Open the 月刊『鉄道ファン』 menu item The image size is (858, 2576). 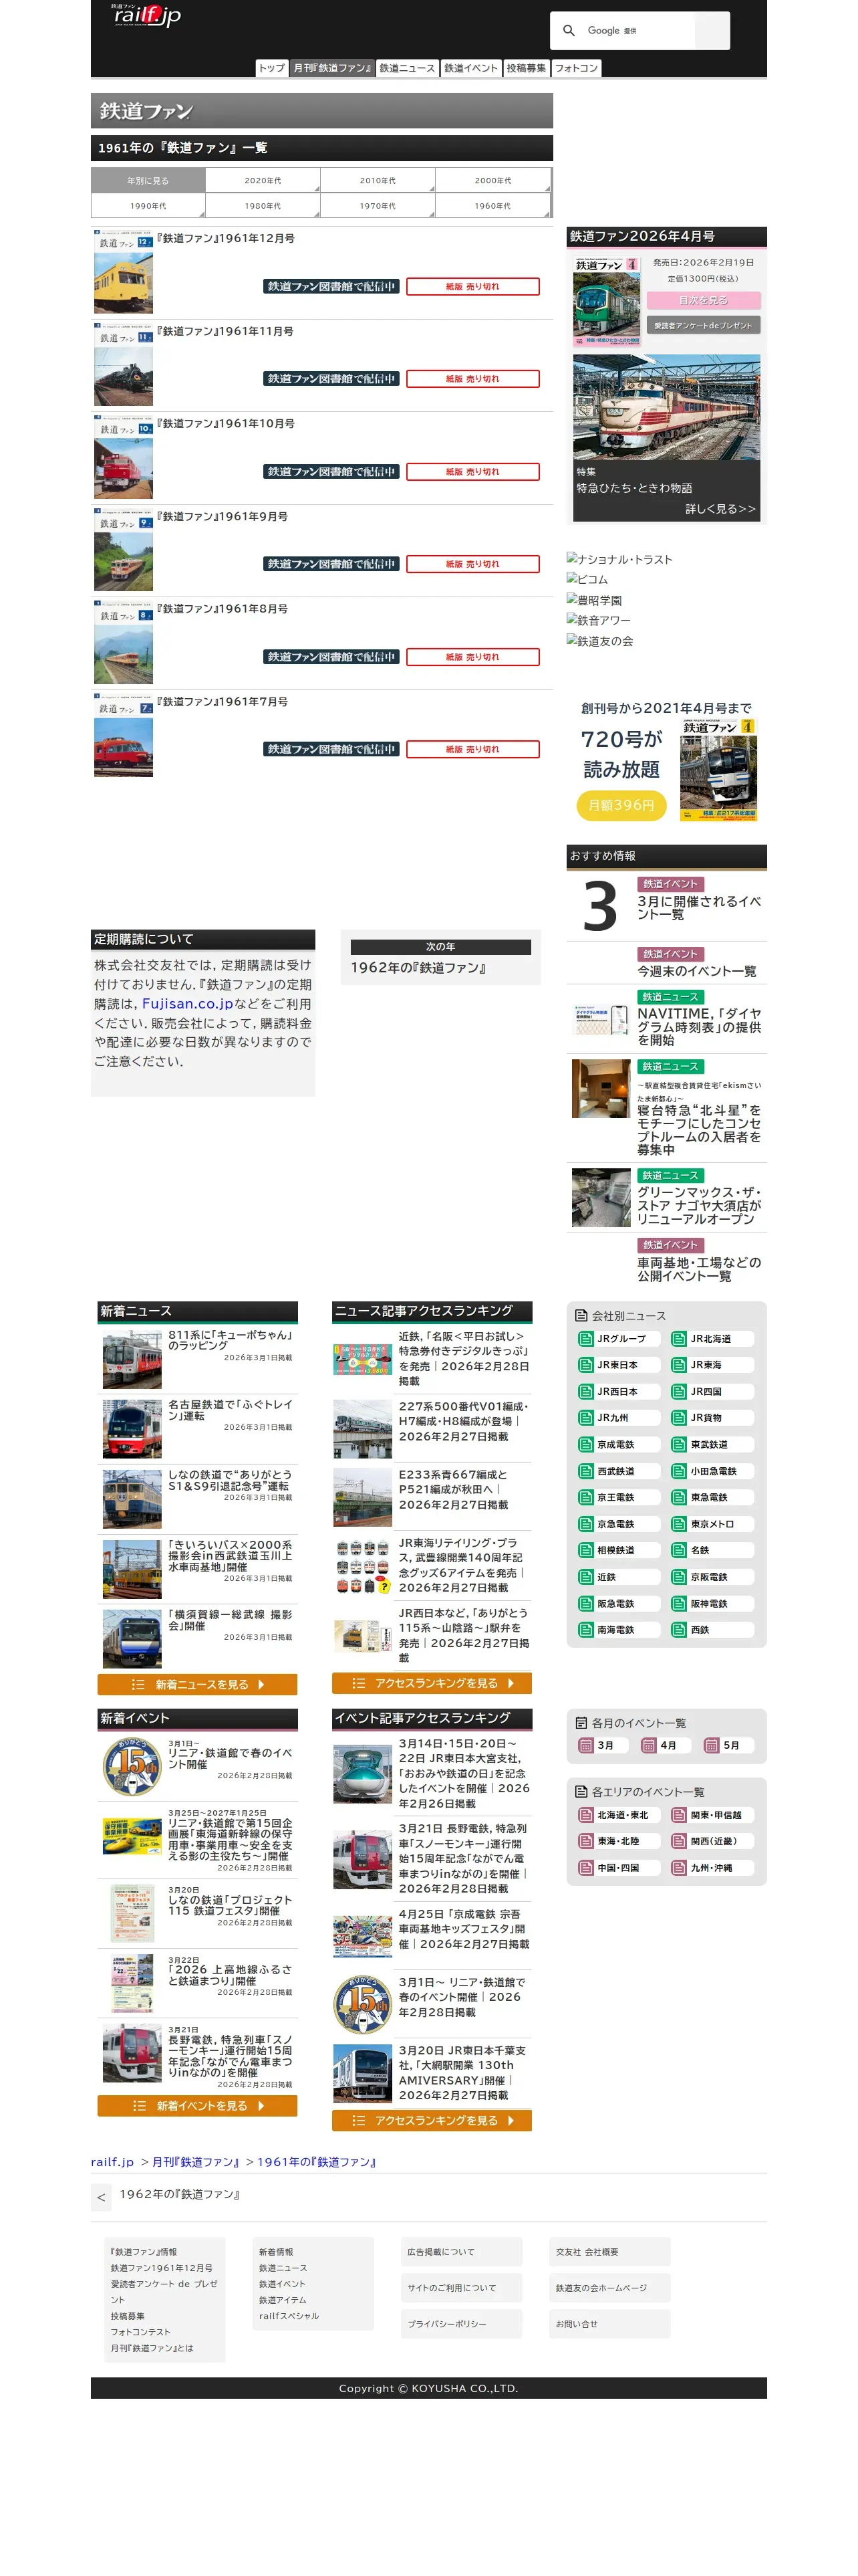click(331, 68)
